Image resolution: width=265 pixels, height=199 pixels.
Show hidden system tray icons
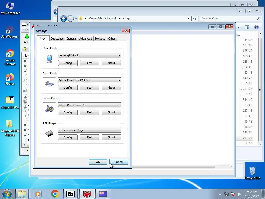point(220,194)
